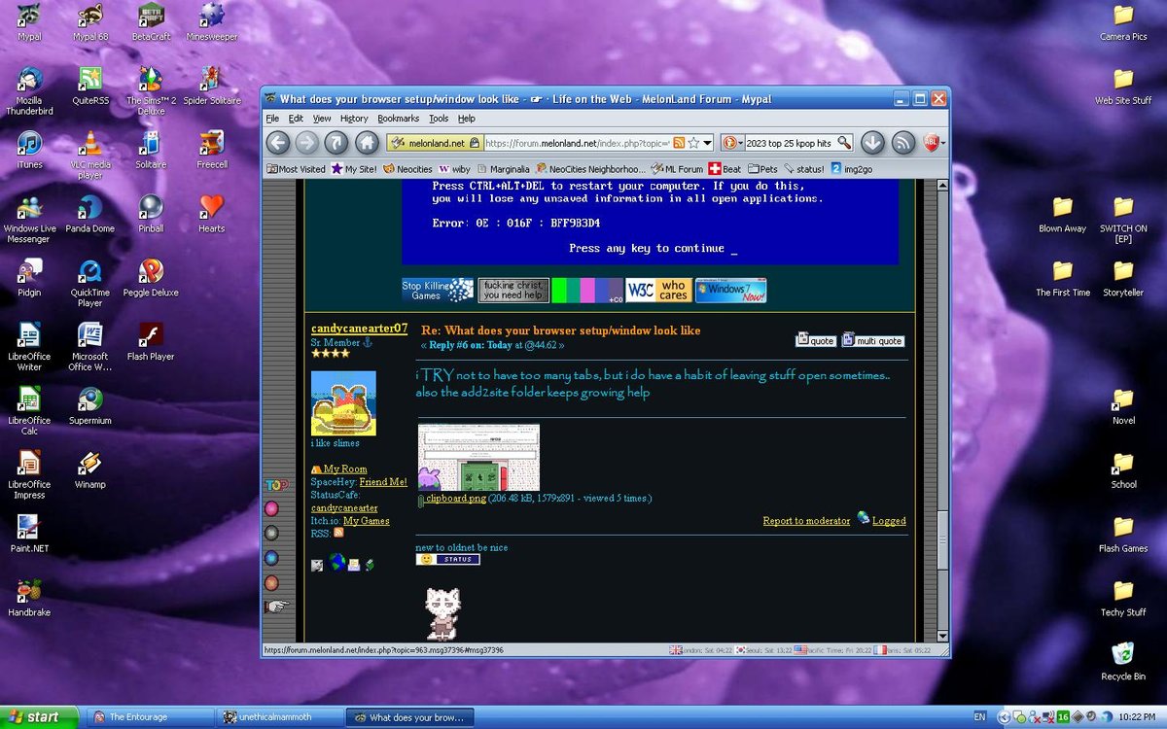Click the Report to moderator link

[x=806, y=521]
